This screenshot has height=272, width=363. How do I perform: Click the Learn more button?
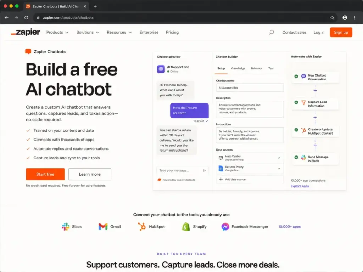90,174
